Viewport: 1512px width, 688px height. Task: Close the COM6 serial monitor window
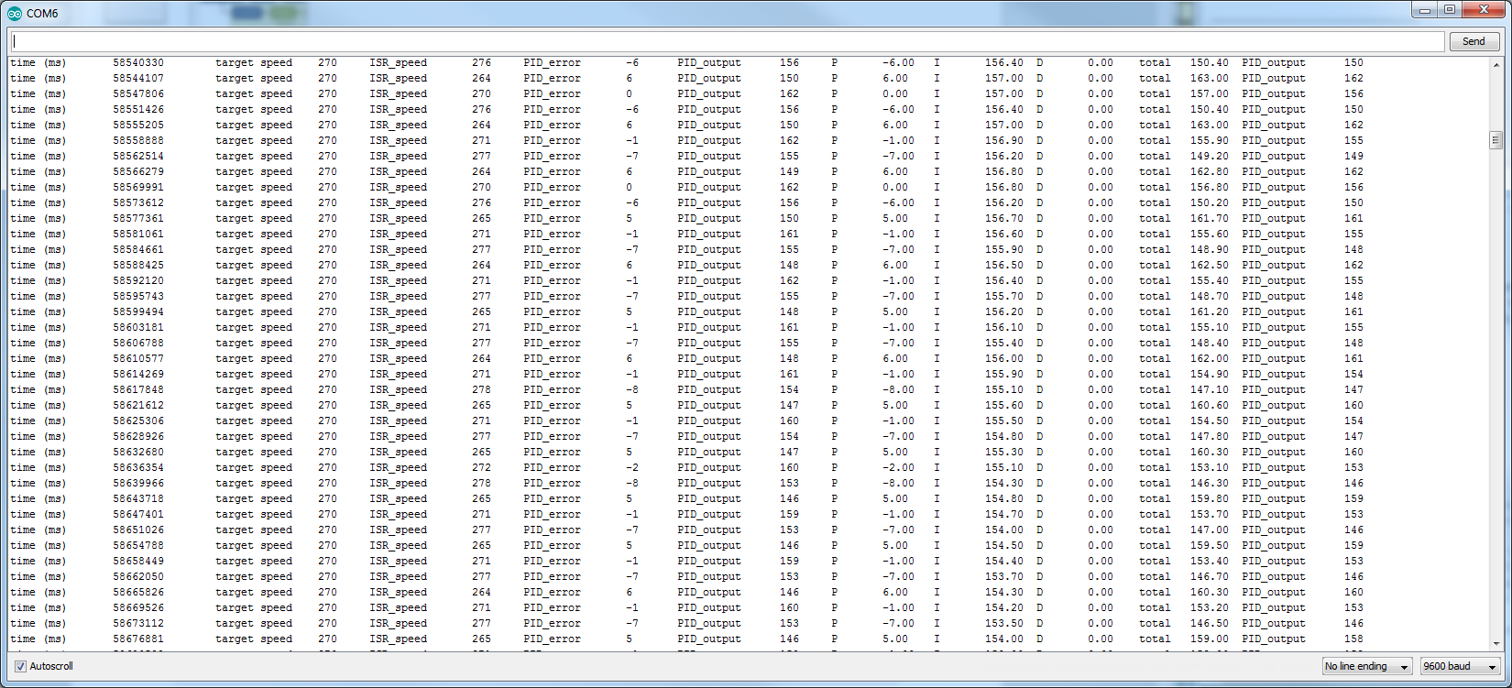pyautogui.click(x=1484, y=10)
